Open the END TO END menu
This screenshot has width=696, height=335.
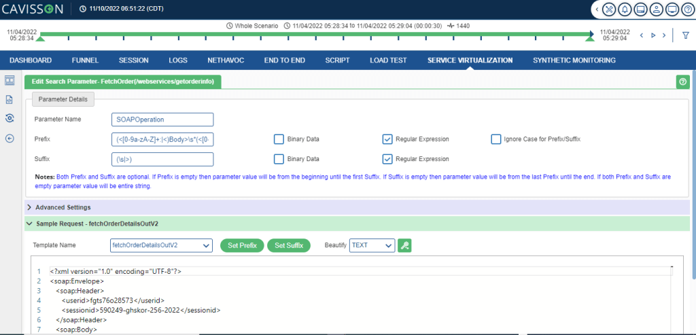pyautogui.click(x=285, y=60)
